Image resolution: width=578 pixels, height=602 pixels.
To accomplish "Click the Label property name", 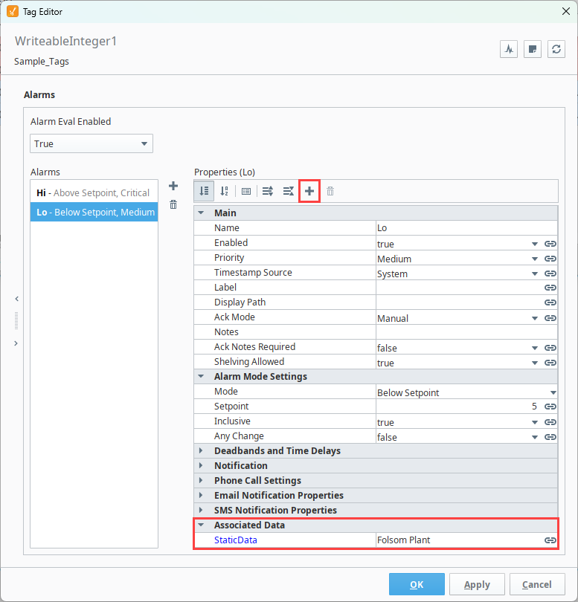I will [x=225, y=288].
